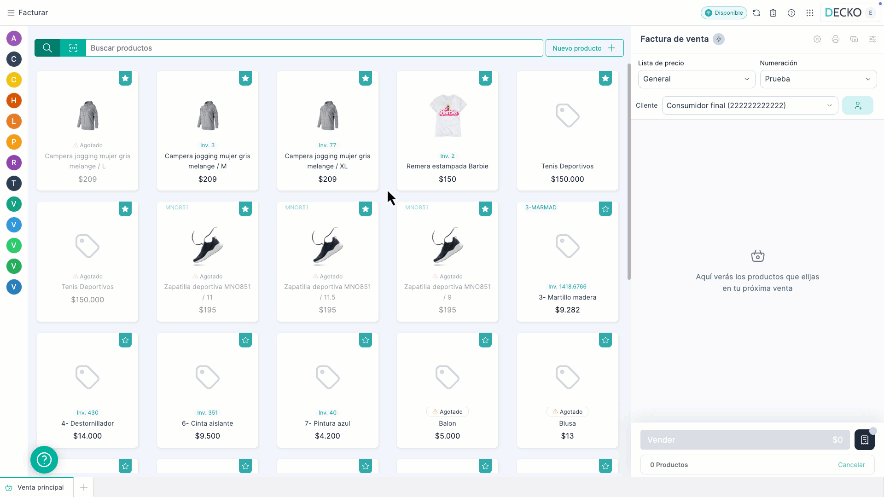Mark Balon as favorite with star
This screenshot has width=884, height=497.
pyautogui.click(x=485, y=340)
